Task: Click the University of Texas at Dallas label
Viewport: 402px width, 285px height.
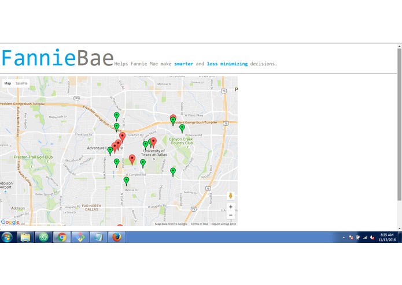Action: point(154,153)
